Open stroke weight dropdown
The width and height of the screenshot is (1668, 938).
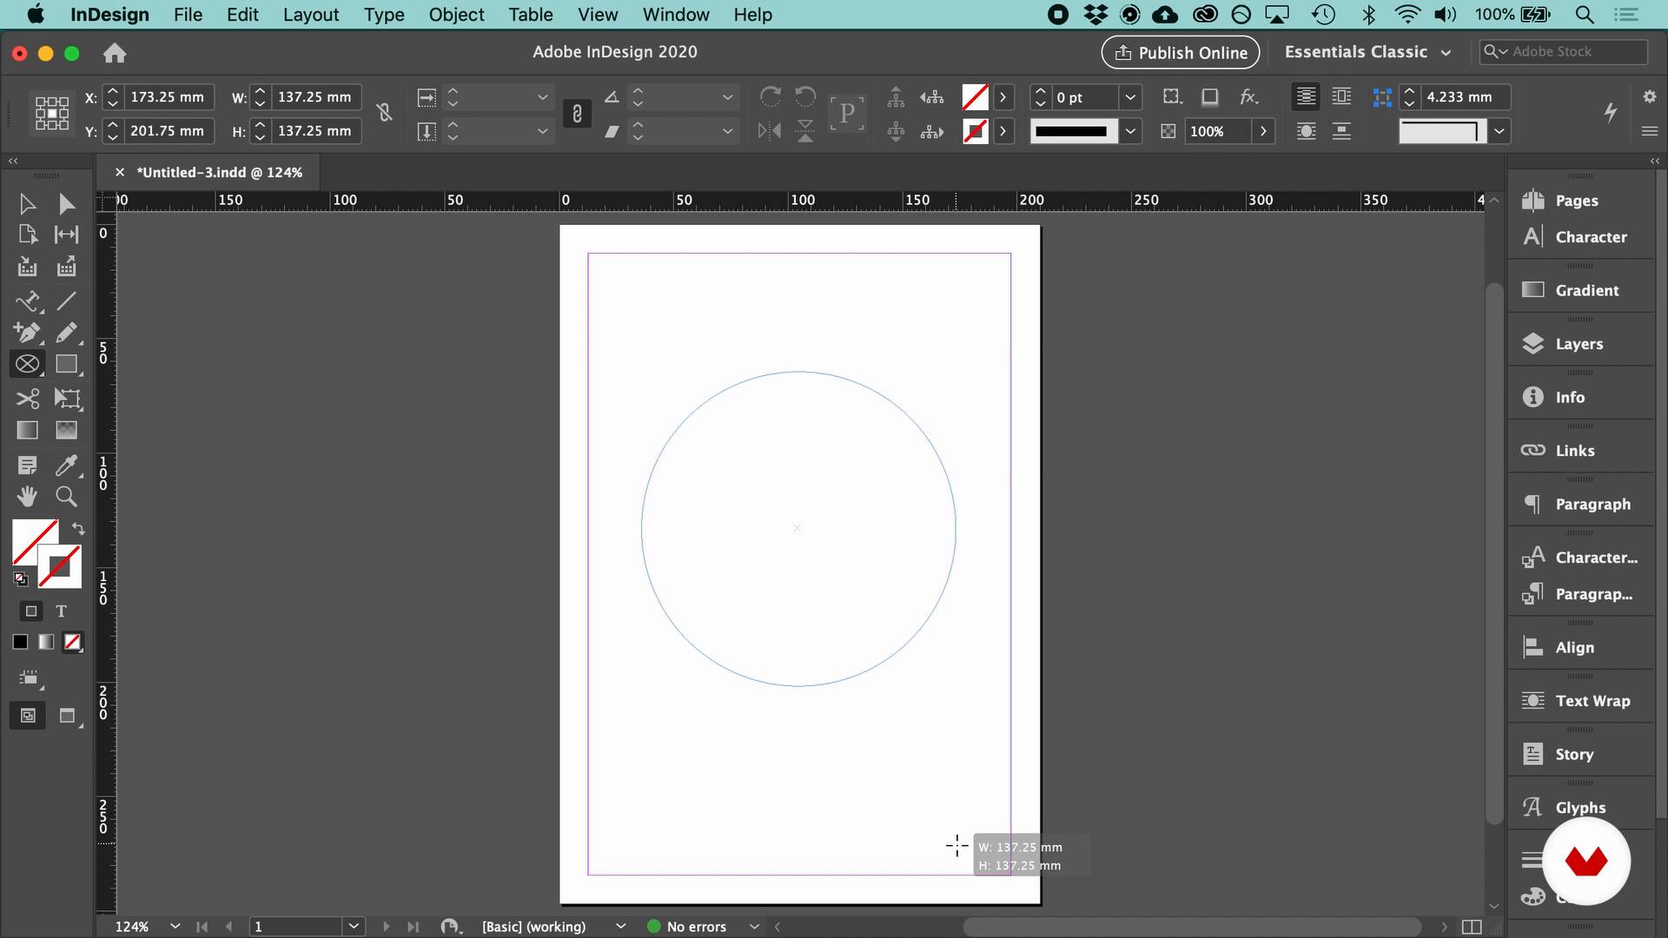[x=1130, y=97]
